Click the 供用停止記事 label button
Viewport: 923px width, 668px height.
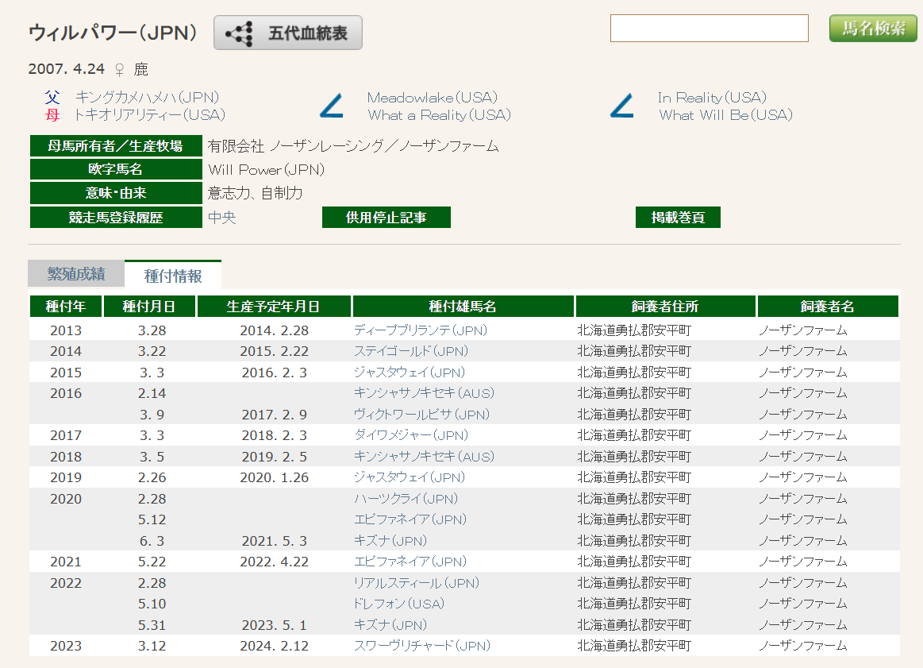coord(387,218)
